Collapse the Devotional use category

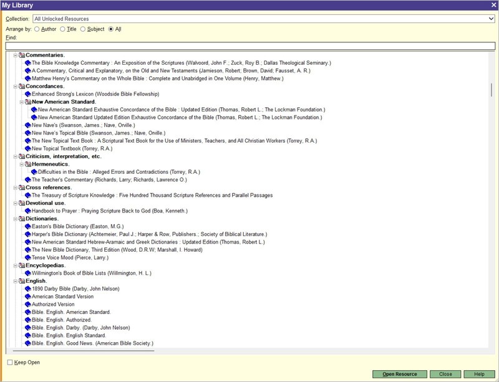15,203
